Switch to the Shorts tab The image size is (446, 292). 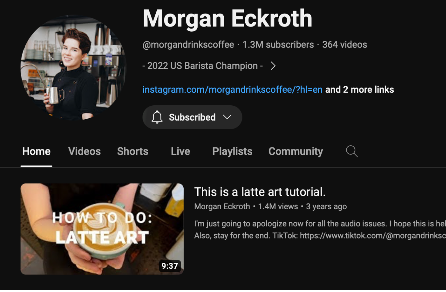click(x=133, y=151)
